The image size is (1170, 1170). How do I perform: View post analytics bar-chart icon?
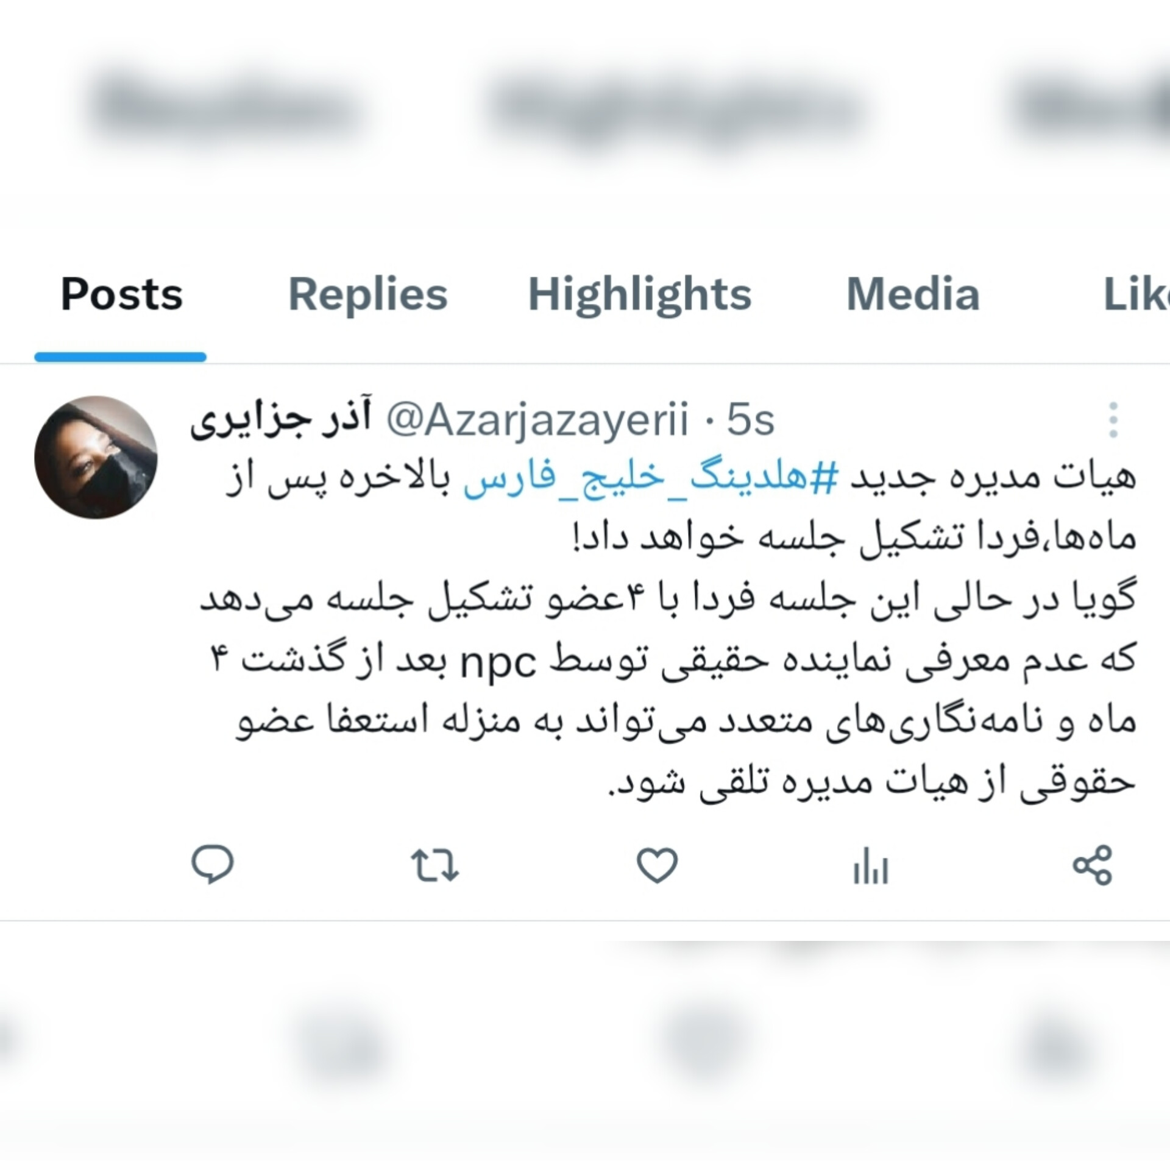coord(870,866)
